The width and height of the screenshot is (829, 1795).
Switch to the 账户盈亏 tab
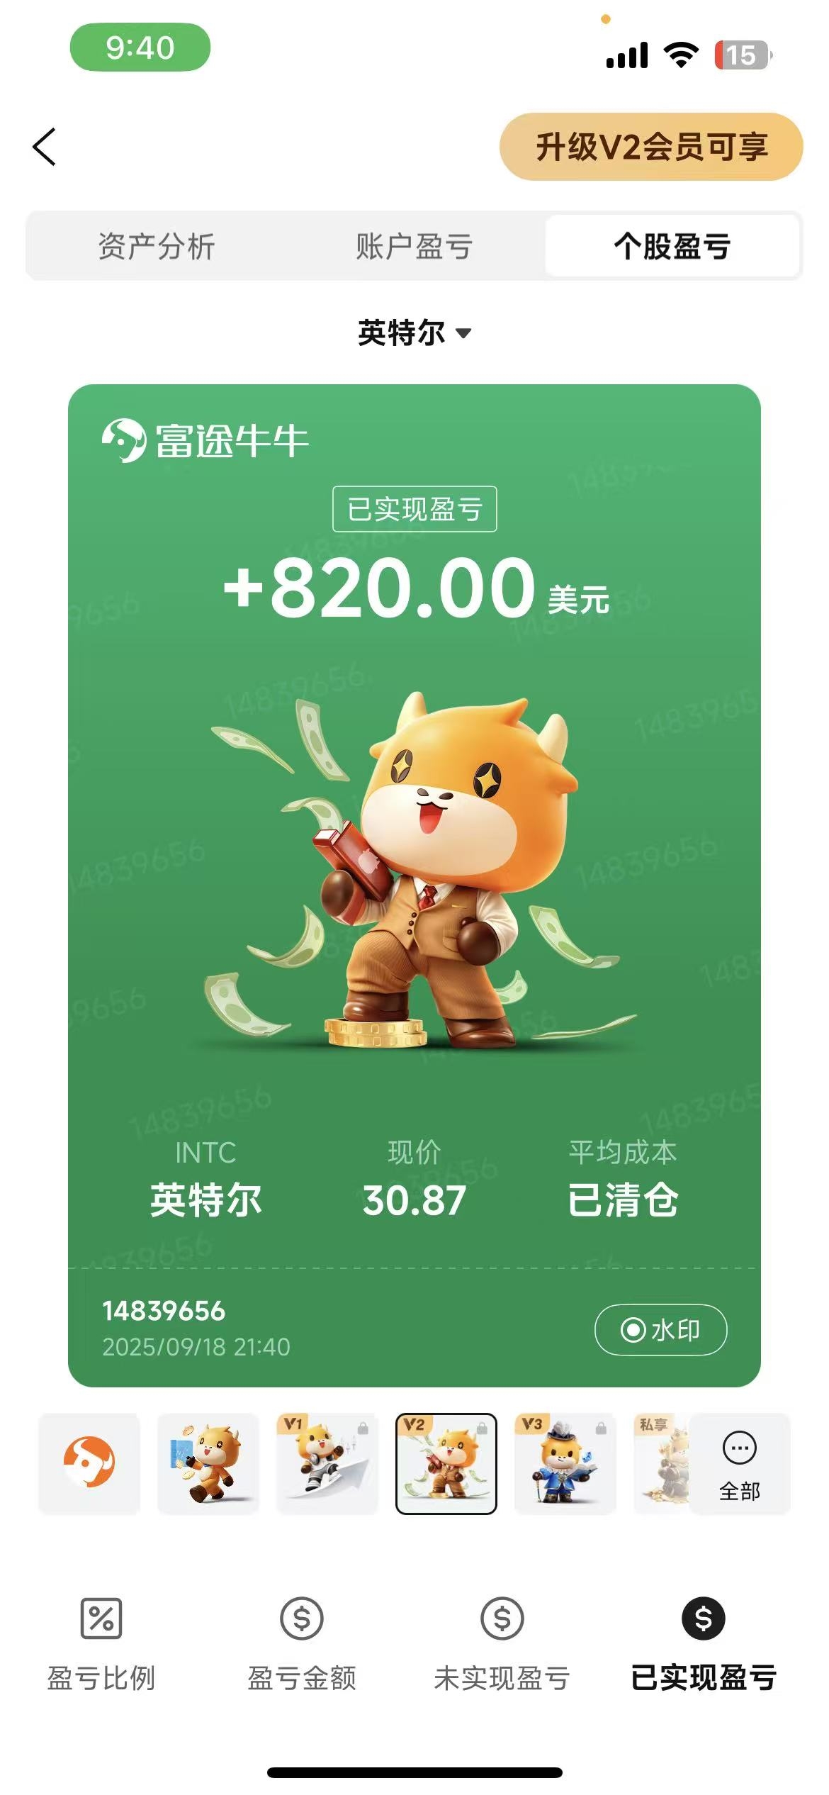tap(414, 246)
